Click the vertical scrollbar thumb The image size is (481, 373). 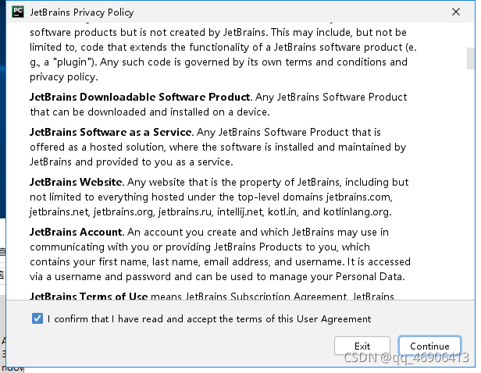coord(470,58)
